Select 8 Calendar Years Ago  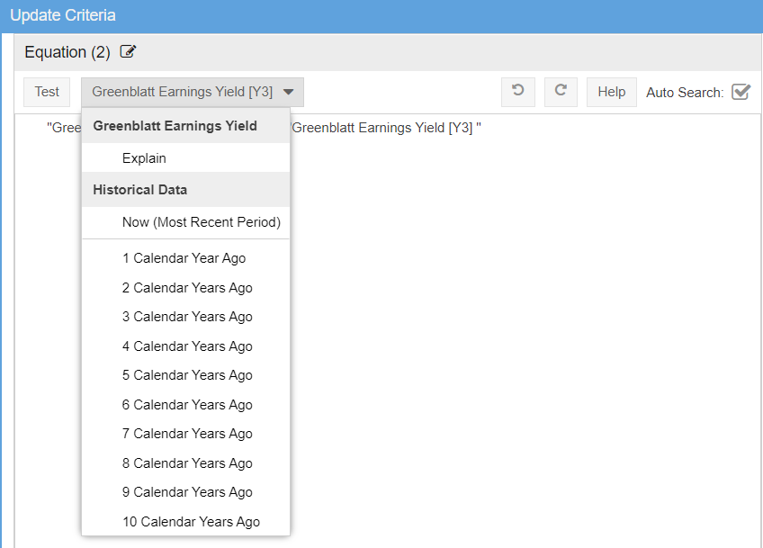[185, 463]
